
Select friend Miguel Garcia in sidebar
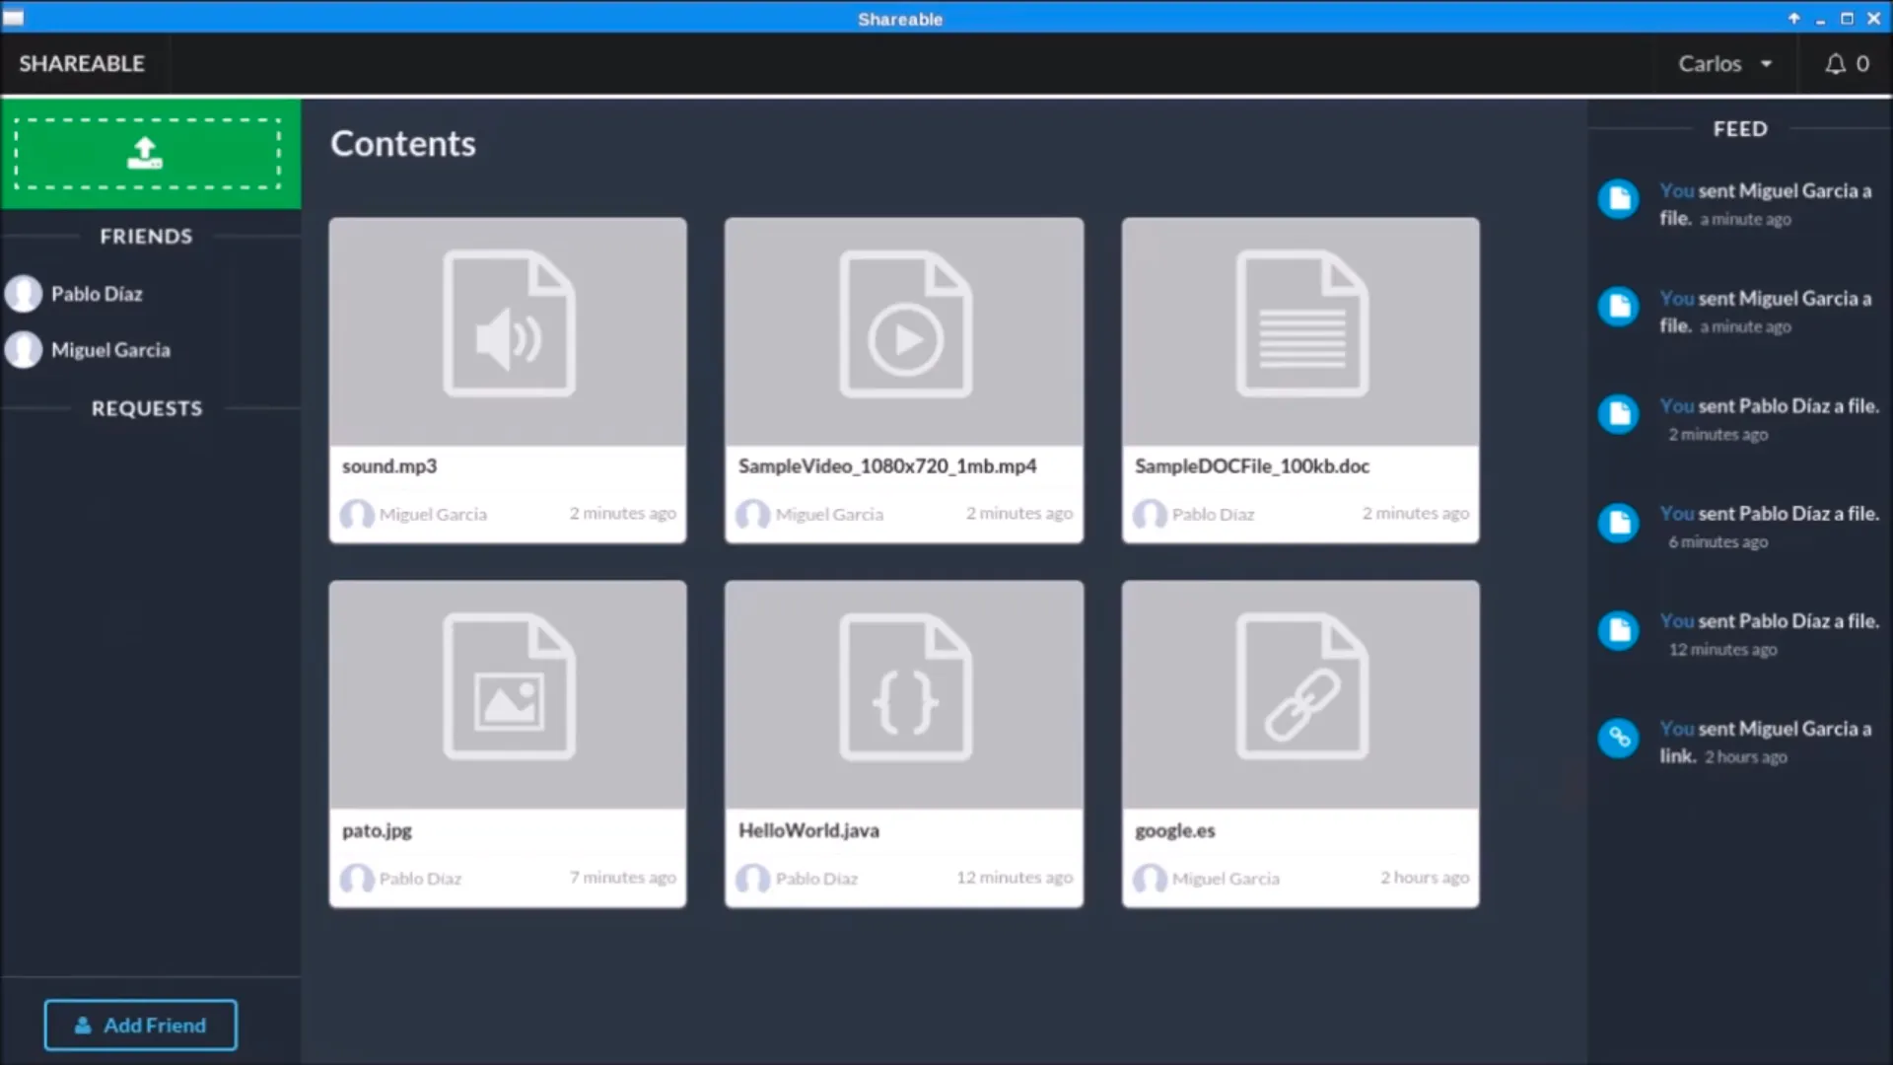click(109, 350)
